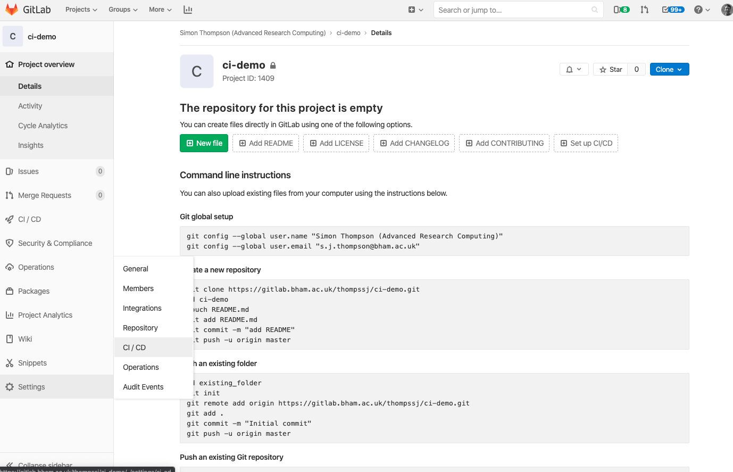Expand the Projects dropdown menu
This screenshot has width=733, height=472.
pyautogui.click(x=81, y=10)
